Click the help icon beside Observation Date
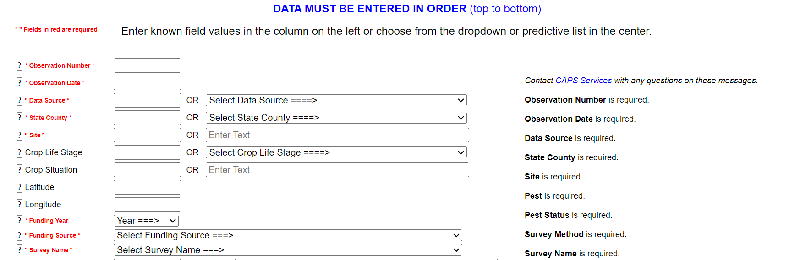The width and height of the screenshot is (811, 260). click(19, 83)
